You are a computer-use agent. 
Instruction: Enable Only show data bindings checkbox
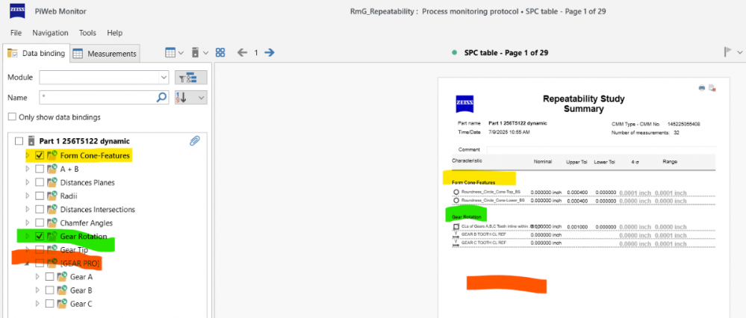click(12, 117)
